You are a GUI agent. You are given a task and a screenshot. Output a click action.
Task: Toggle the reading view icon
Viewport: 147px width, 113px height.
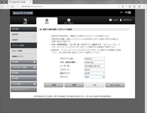pos(119,6)
